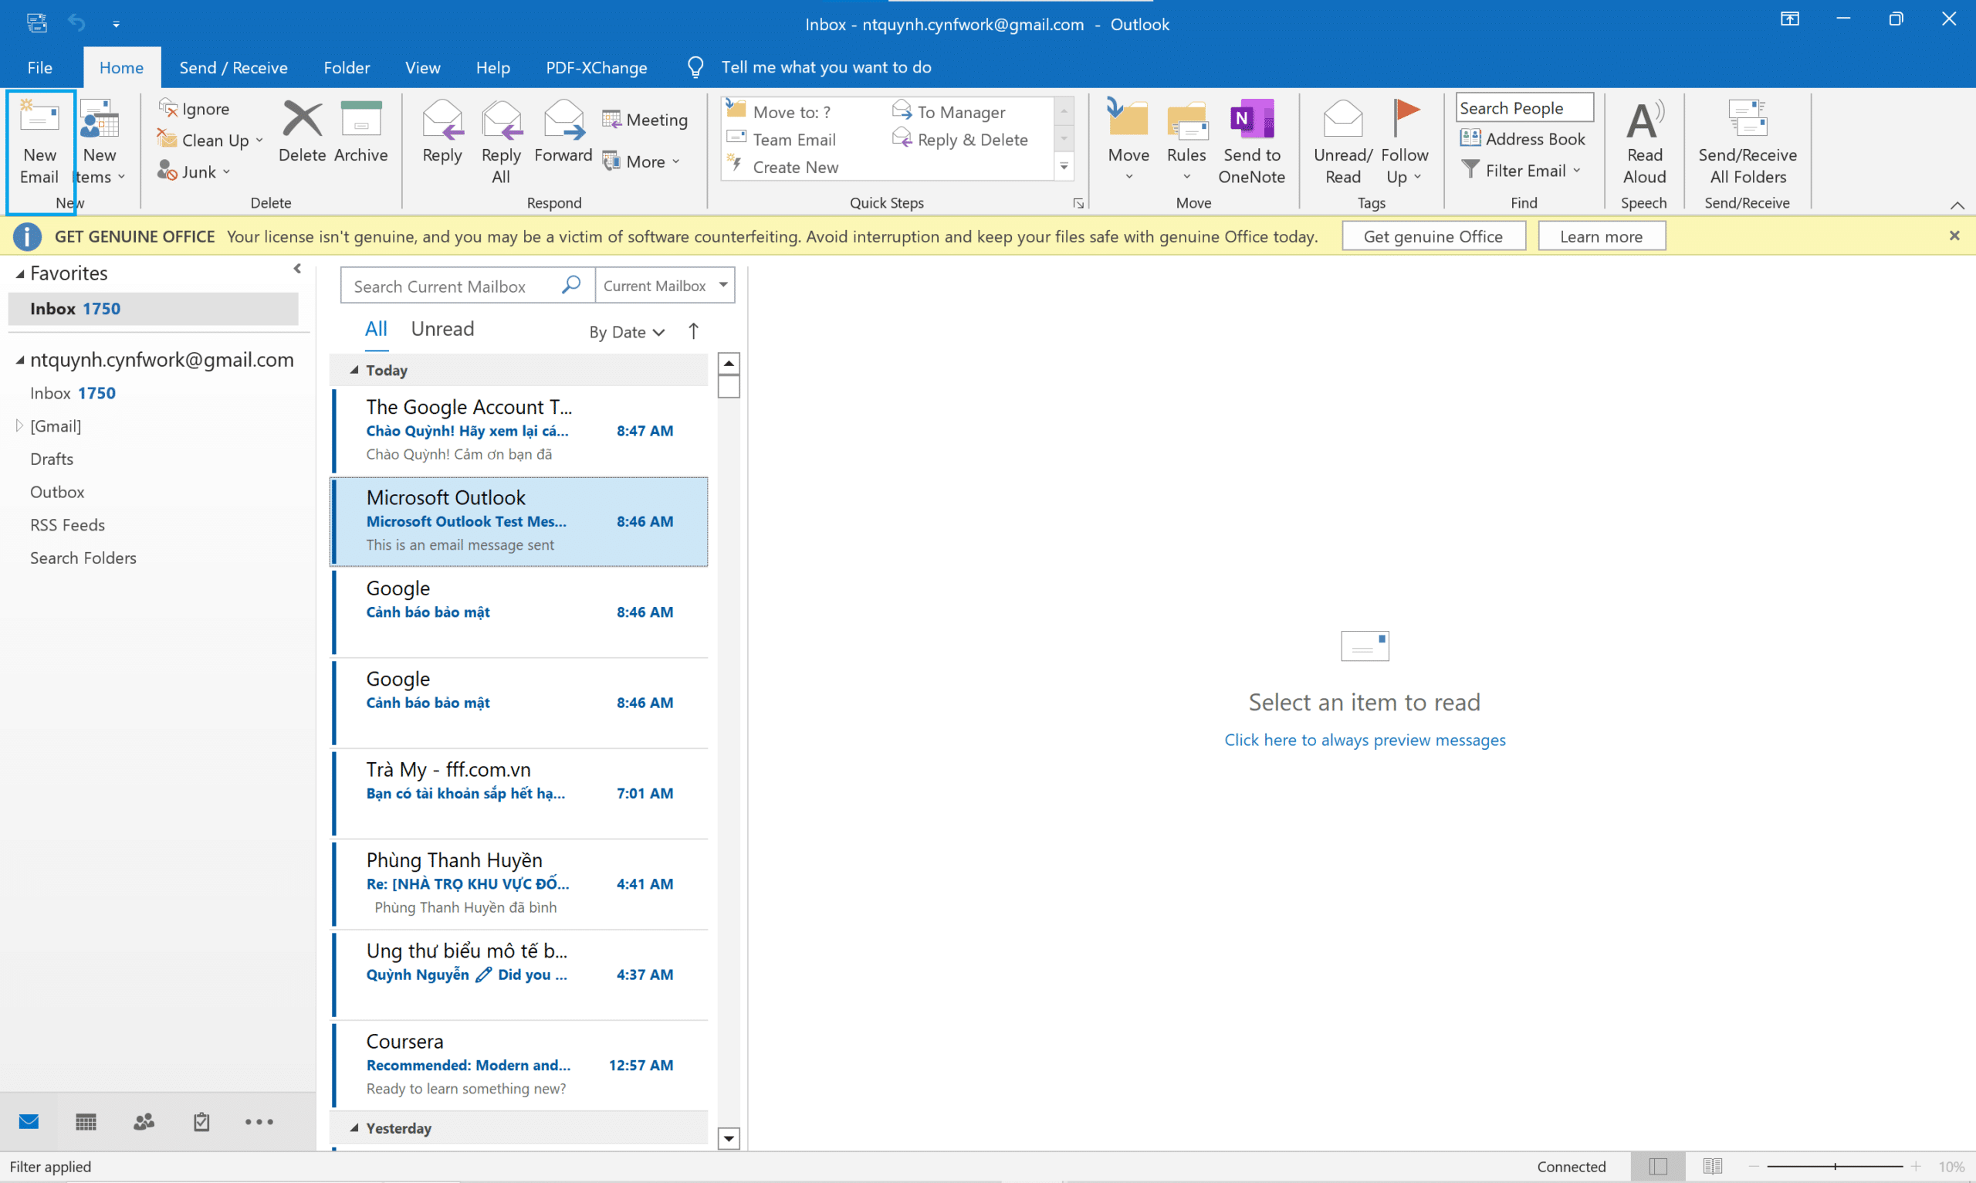Minimize the folder pane
This screenshot has width=1976, height=1183.
pyautogui.click(x=297, y=269)
